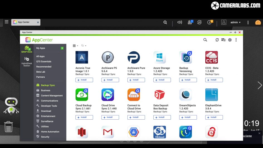Close the App Center taskbar tab
This screenshot has width=263, height=148.
coord(38,22)
